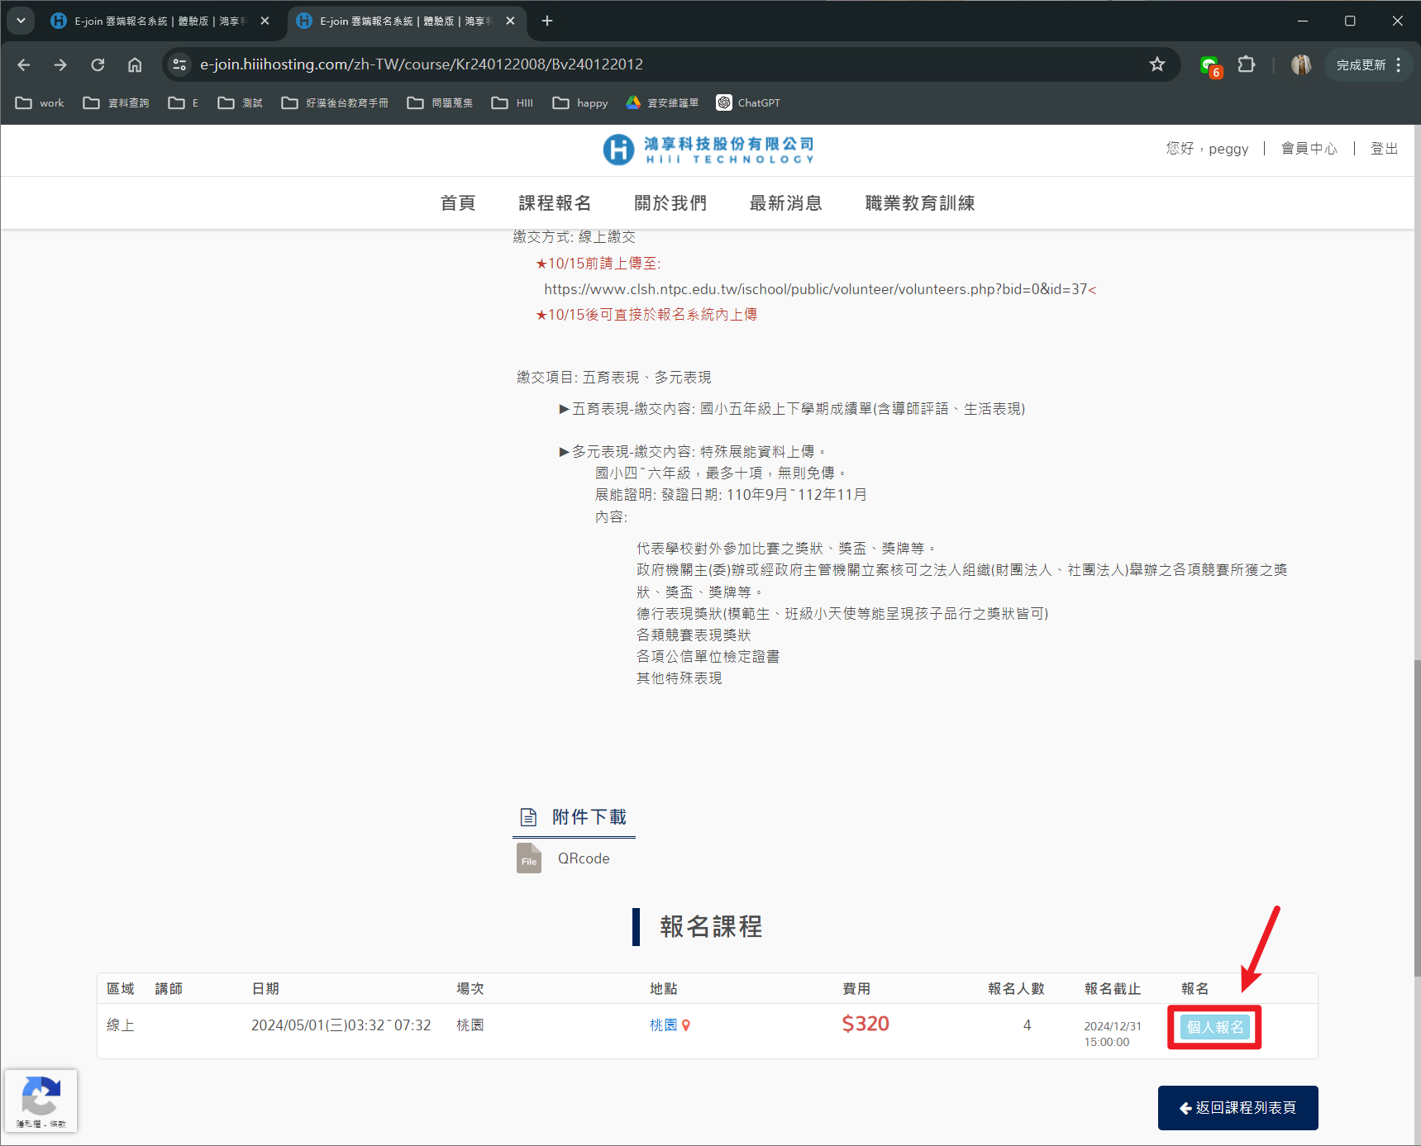Go to browser home icon
1421x1146 pixels.
click(135, 64)
